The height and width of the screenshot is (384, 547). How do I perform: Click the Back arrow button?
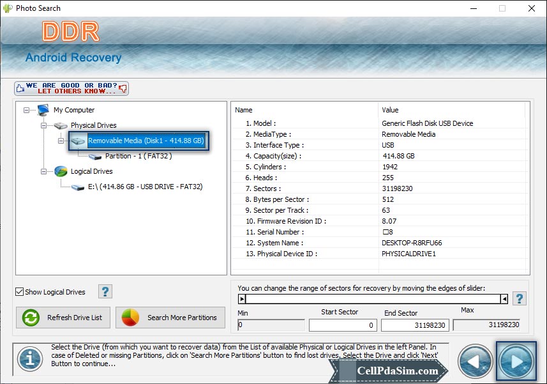click(475, 362)
